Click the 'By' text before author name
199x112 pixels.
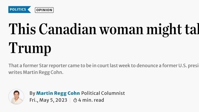click(32, 93)
